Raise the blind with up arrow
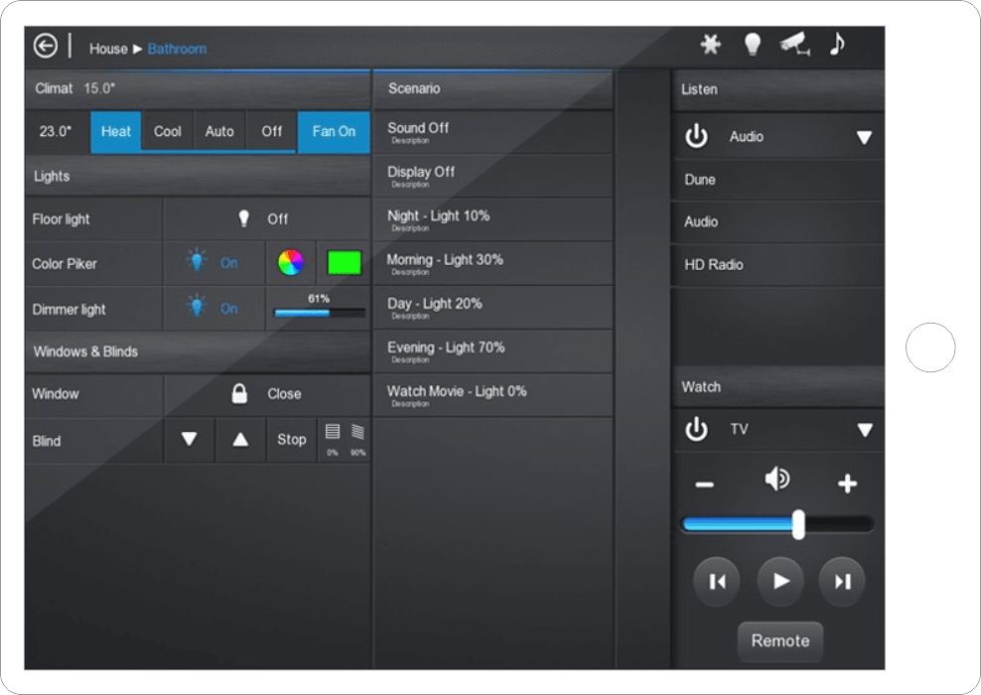This screenshot has width=981, height=695. [240, 440]
